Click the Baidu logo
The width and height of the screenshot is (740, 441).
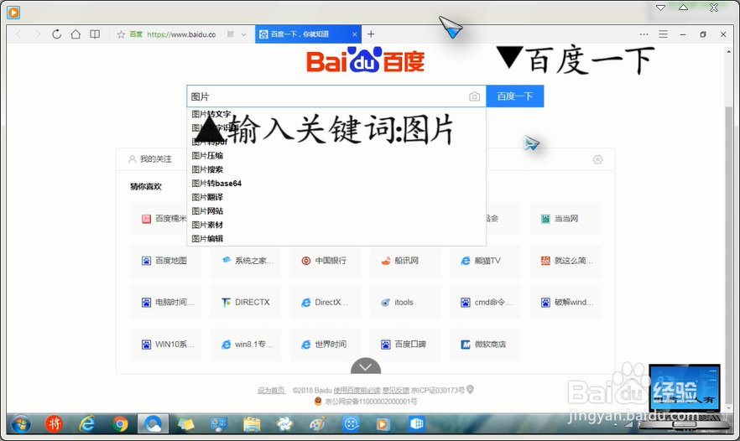365,60
